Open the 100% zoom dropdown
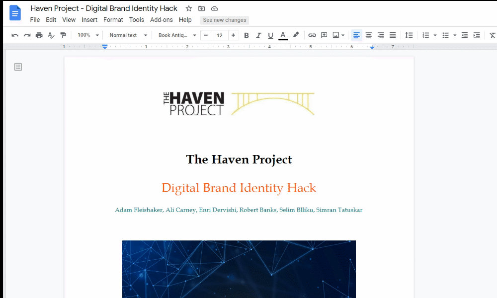Image resolution: width=497 pixels, height=298 pixels. point(88,35)
